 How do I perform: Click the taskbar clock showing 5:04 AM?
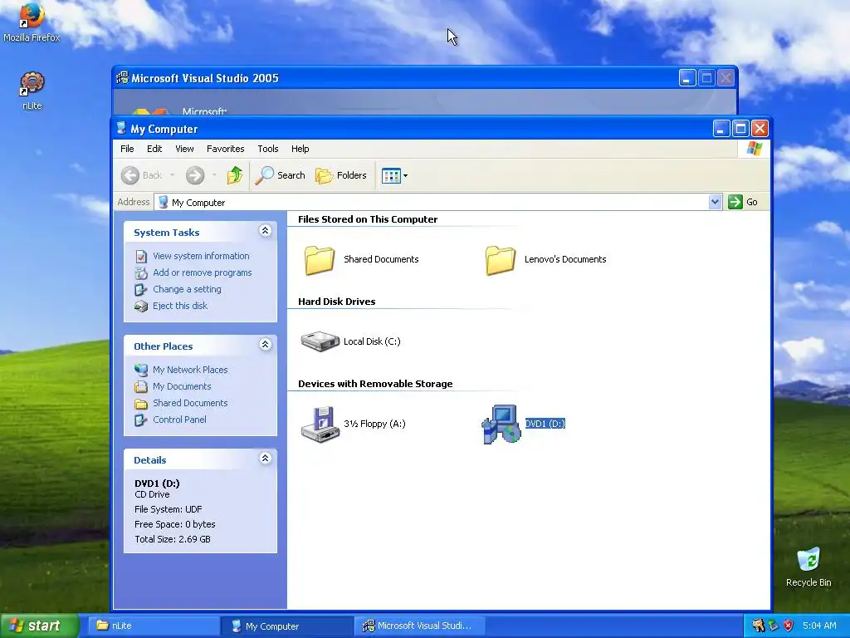pos(819,626)
